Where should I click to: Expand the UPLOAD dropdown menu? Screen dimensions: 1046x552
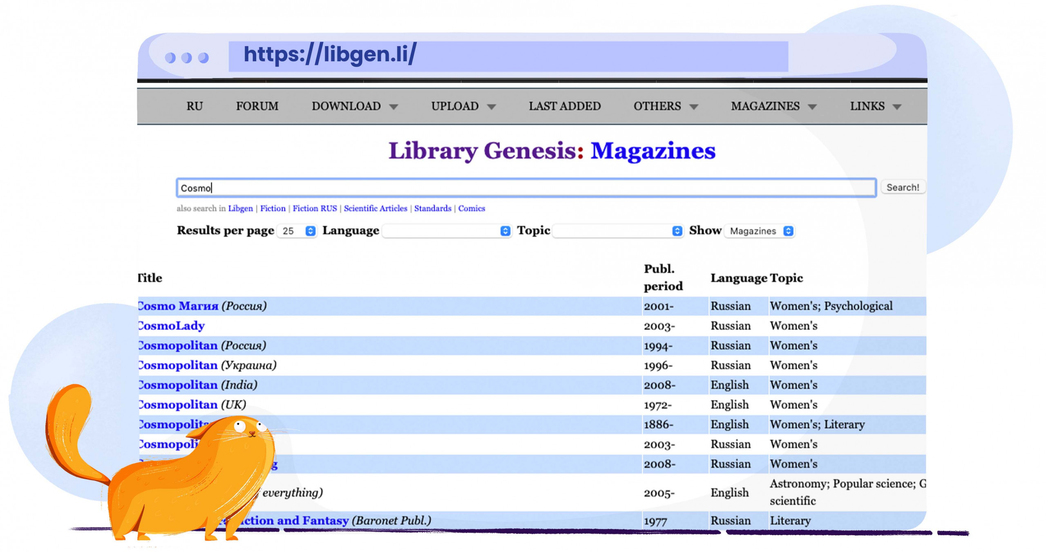463,106
